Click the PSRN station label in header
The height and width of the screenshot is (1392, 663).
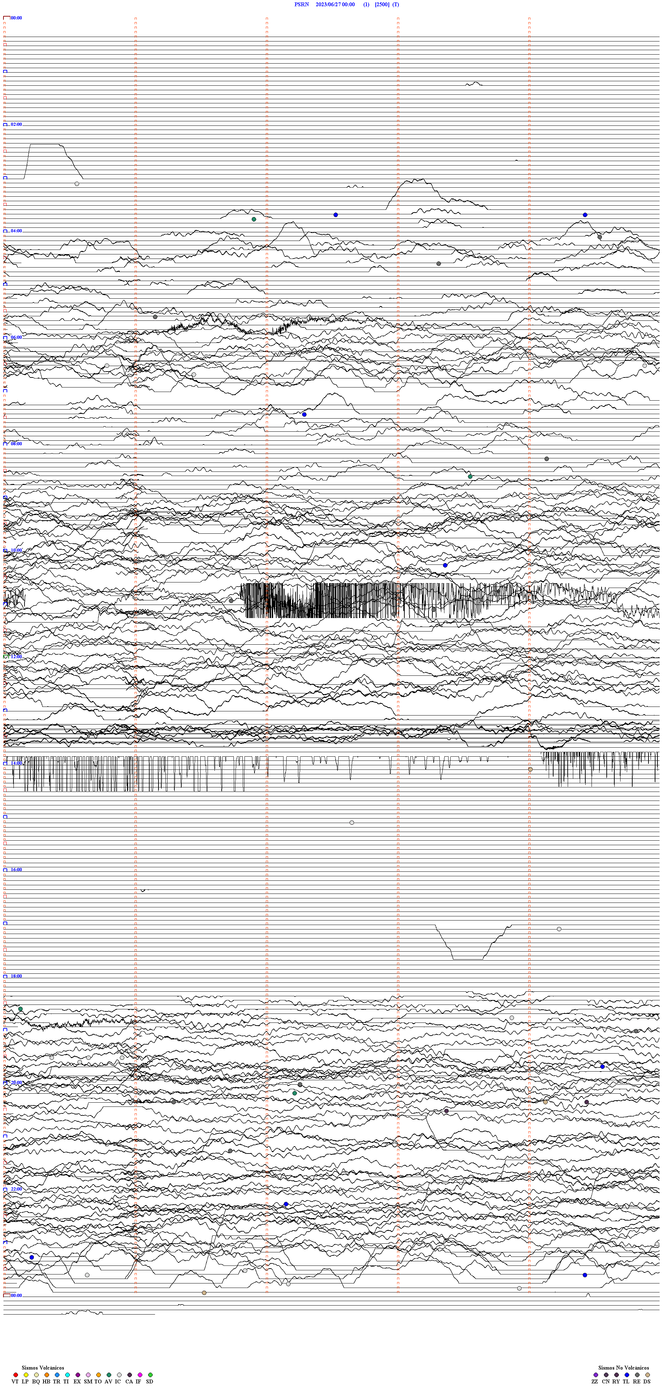click(302, 4)
